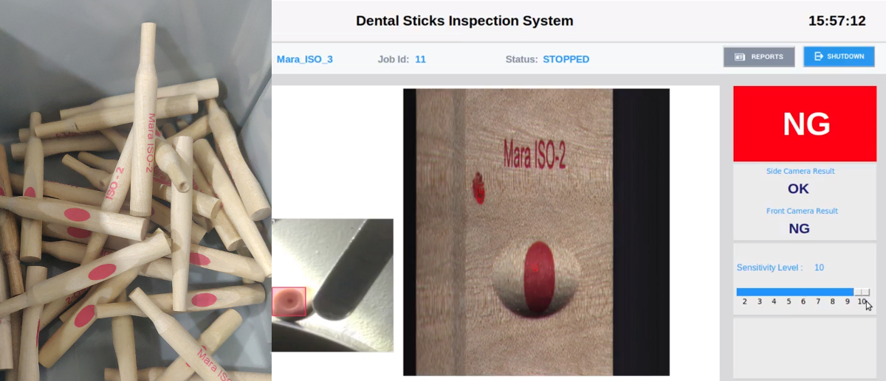This screenshot has height=381, width=886.
Task: Click the exit arrow icon on SHUTDOWN
Action: (818, 57)
